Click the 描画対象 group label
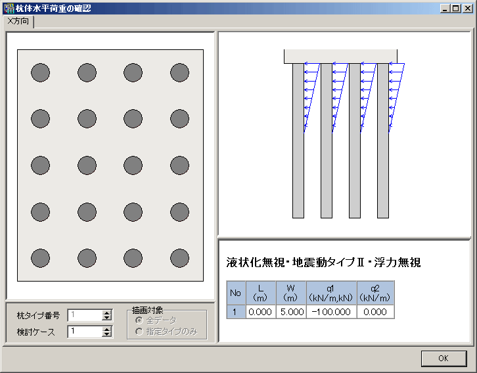 point(148,310)
